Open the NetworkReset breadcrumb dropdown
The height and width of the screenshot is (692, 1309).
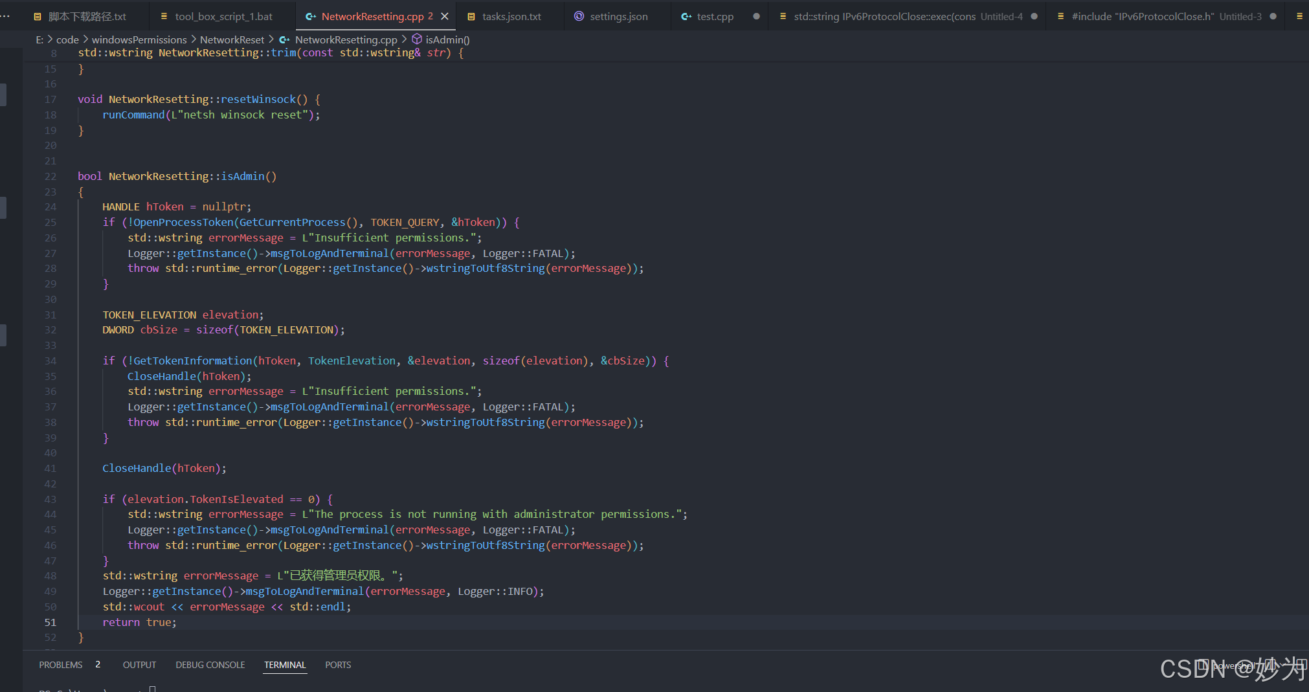point(232,39)
